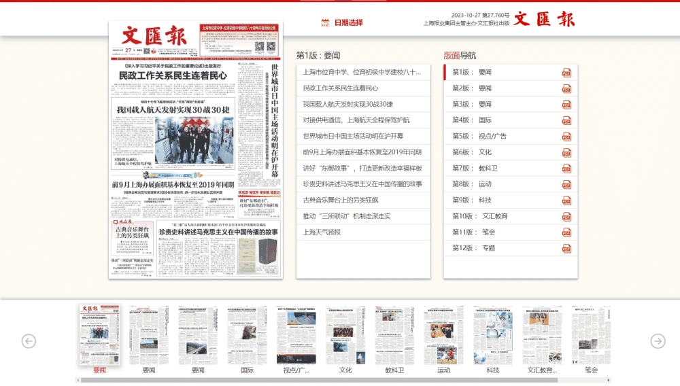This screenshot has height=386, width=680.
Task: Download PDF for 第12版 专题
Action: tap(566, 249)
